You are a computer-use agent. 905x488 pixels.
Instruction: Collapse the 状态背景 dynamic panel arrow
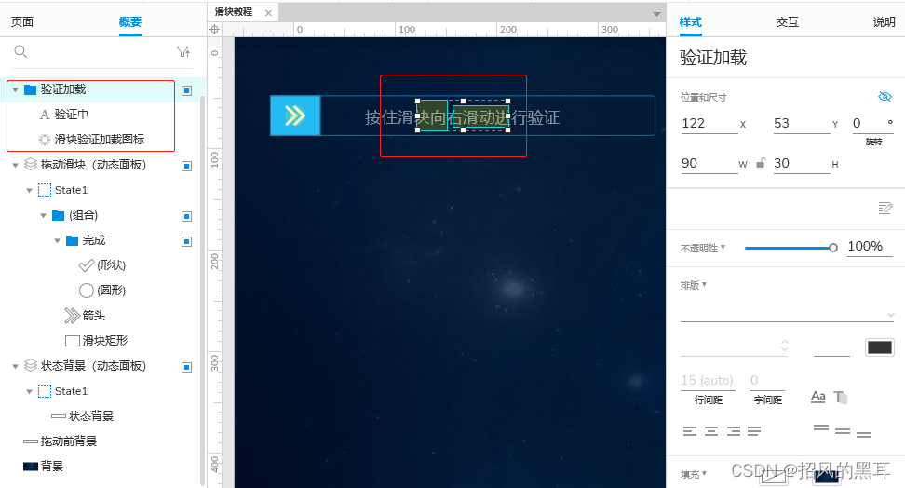click(16, 366)
